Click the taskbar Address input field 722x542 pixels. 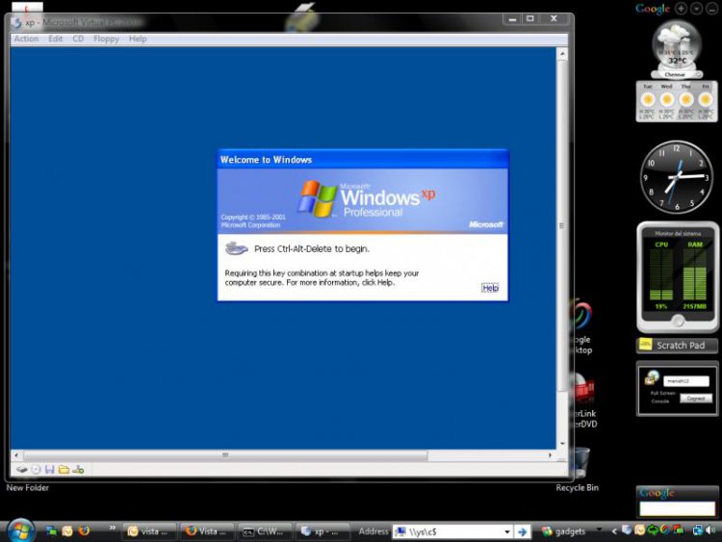[447, 531]
